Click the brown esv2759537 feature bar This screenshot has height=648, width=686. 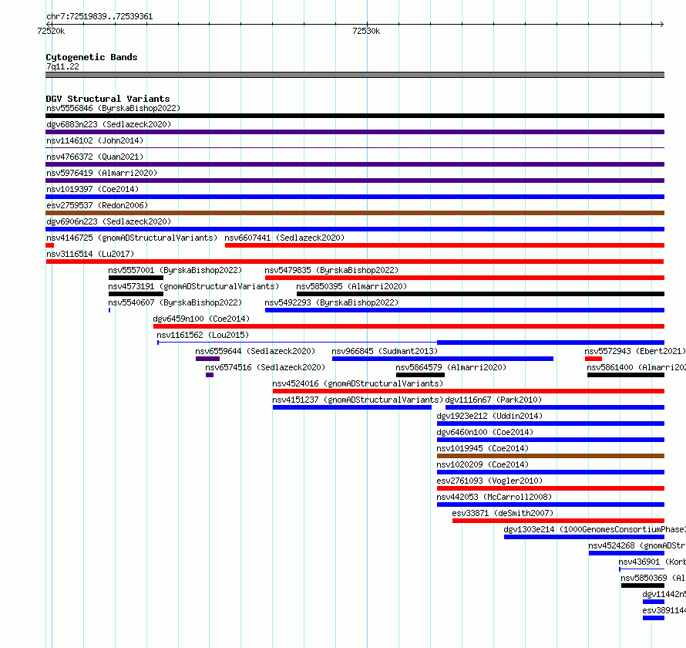coord(355,213)
